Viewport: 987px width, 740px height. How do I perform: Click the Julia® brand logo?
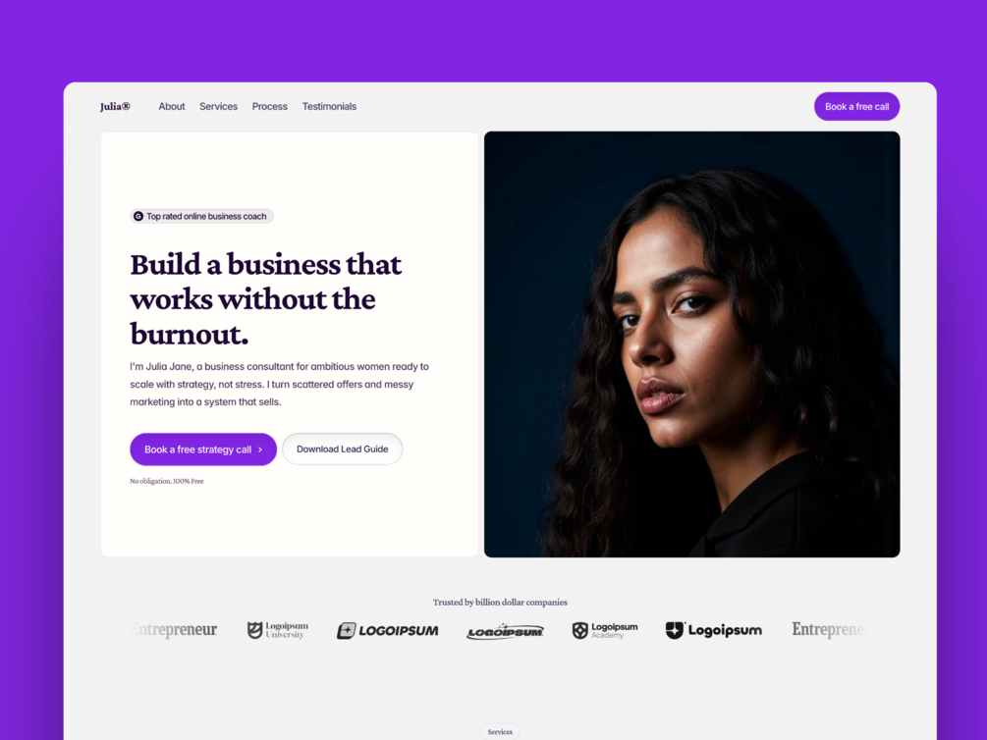[115, 106]
